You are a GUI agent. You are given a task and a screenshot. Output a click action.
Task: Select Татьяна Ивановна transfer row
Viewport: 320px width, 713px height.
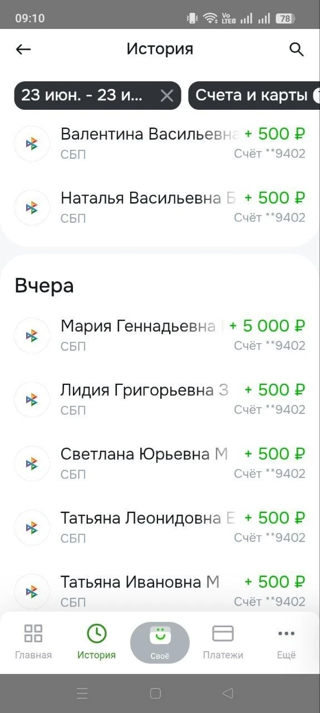(160, 591)
